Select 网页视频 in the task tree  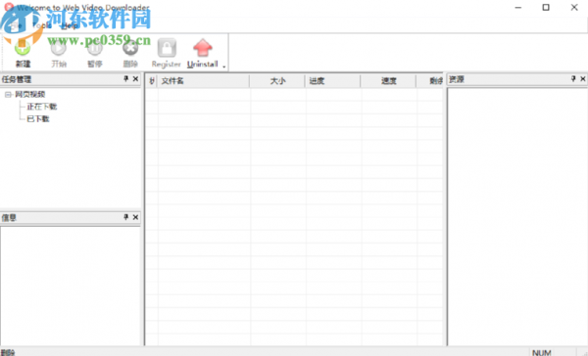pyautogui.click(x=30, y=94)
